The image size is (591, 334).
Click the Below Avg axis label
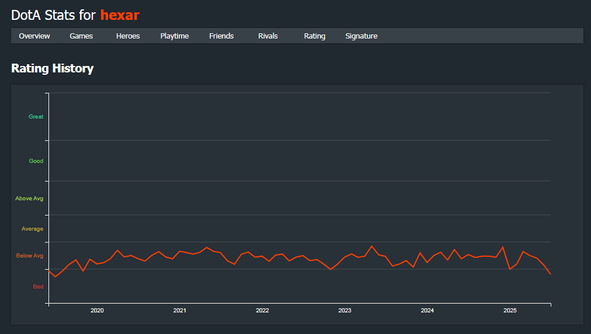[29, 256]
